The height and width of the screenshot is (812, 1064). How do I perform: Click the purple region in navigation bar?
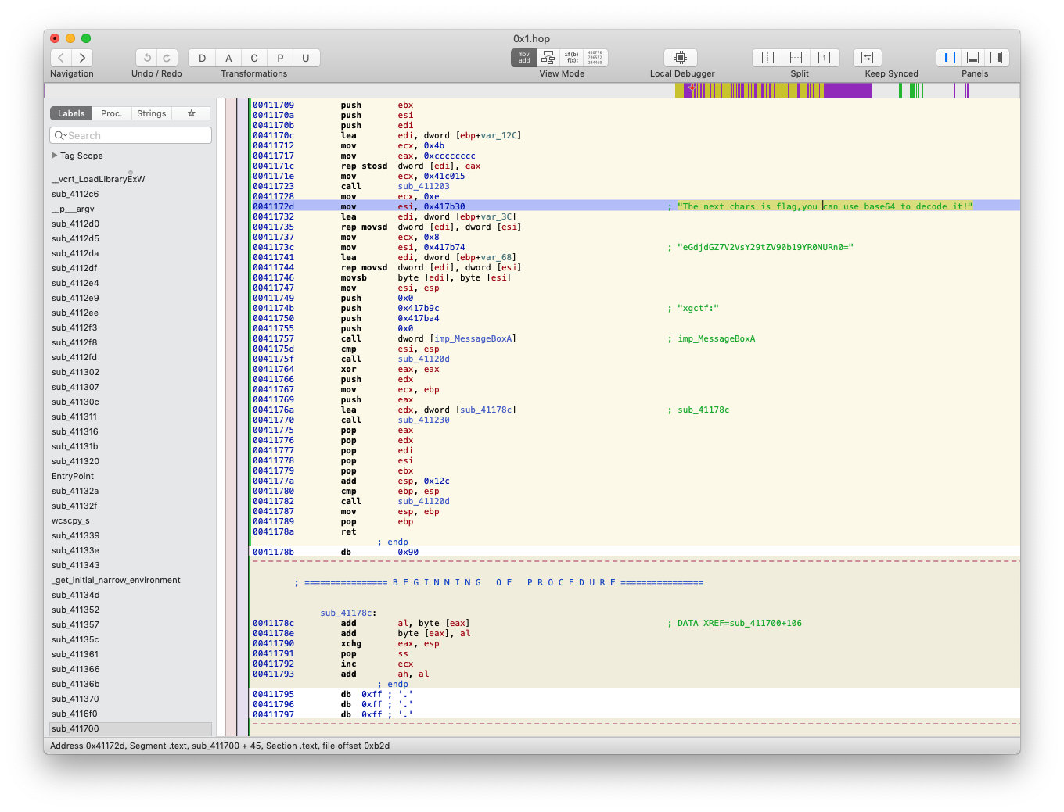click(x=847, y=91)
